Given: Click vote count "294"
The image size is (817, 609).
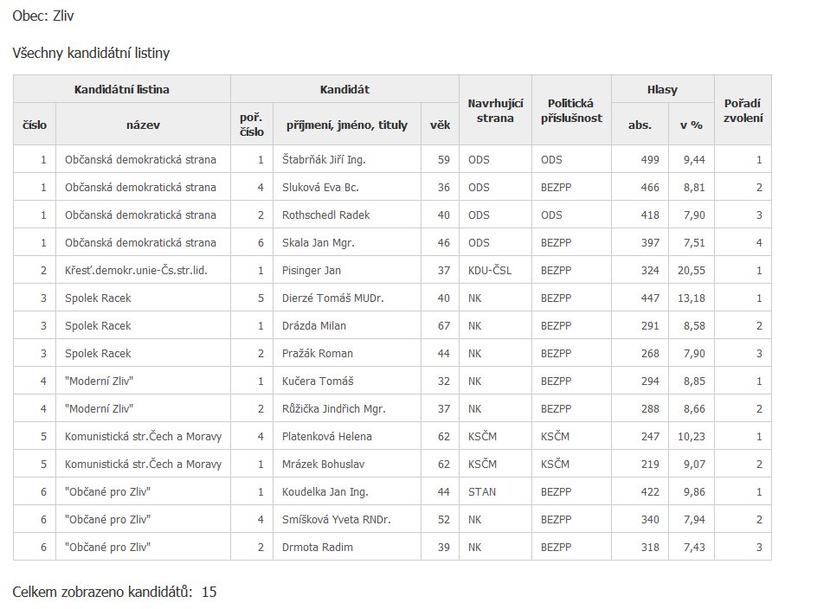Looking at the screenshot, I should (650, 381).
